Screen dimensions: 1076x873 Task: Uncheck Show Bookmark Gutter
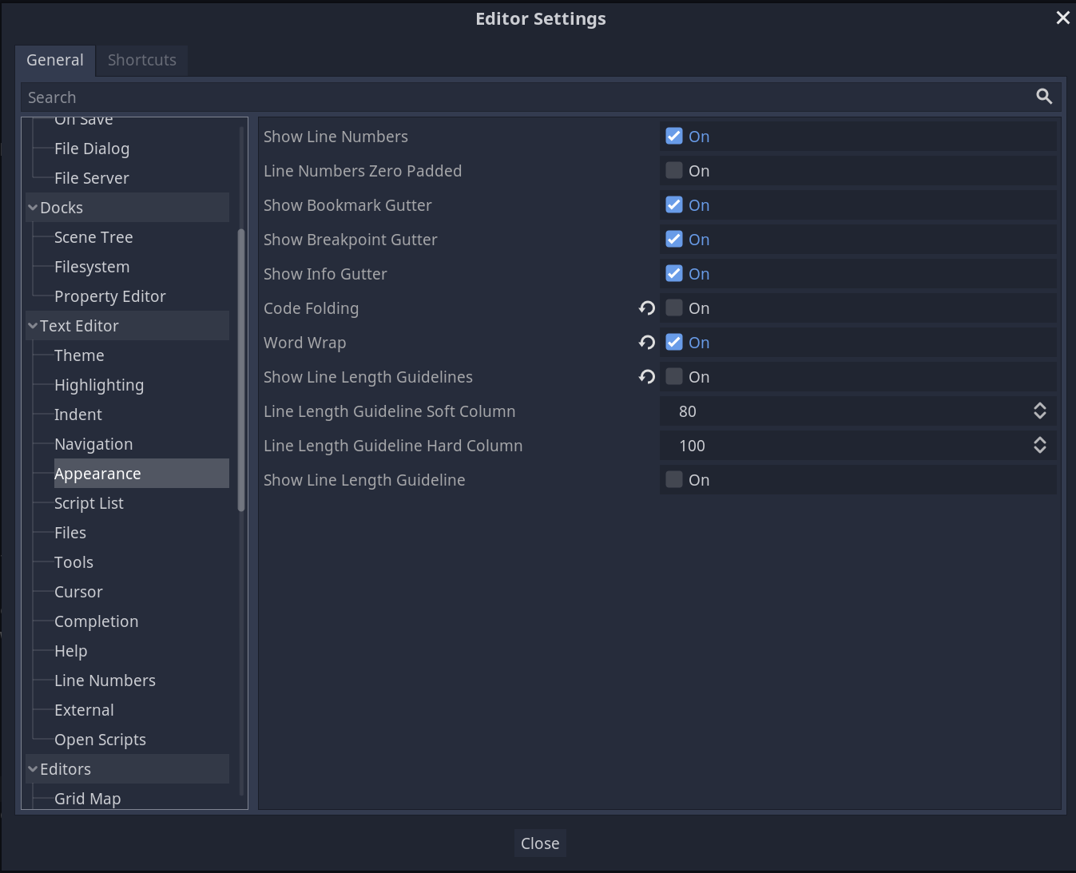click(673, 204)
